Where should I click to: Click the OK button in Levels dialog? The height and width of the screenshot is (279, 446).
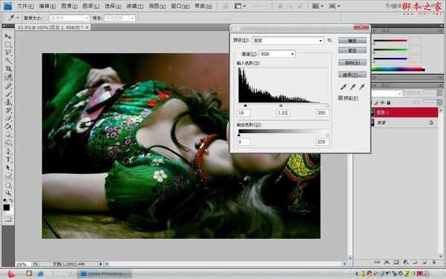point(352,41)
